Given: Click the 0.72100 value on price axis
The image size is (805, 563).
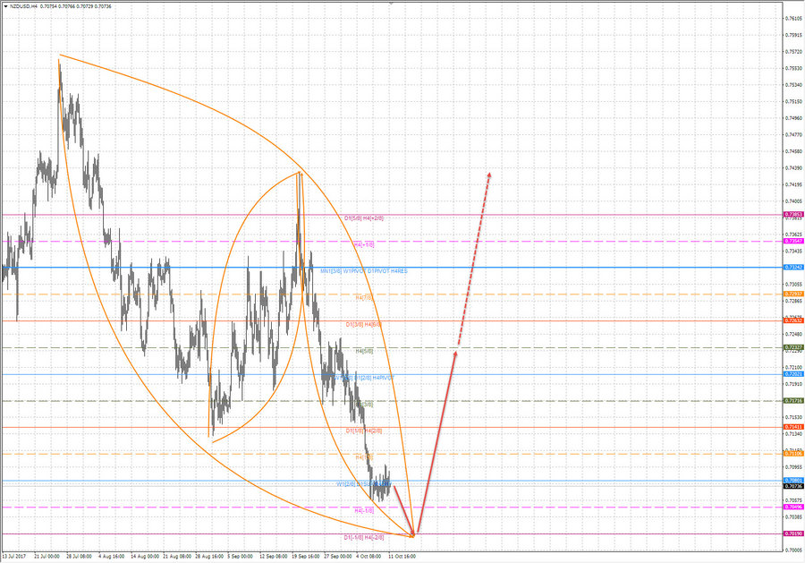Looking at the screenshot, I should click(x=793, y=367).
